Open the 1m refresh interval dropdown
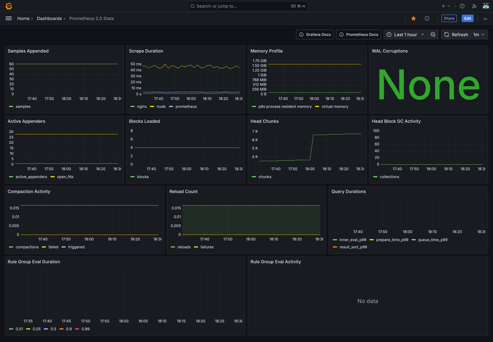 pos(478,34)
